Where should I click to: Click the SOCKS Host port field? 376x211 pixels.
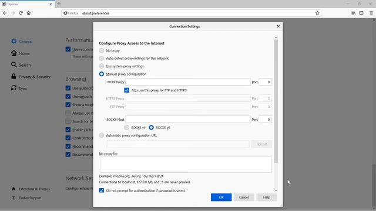[x=265, y=120]
